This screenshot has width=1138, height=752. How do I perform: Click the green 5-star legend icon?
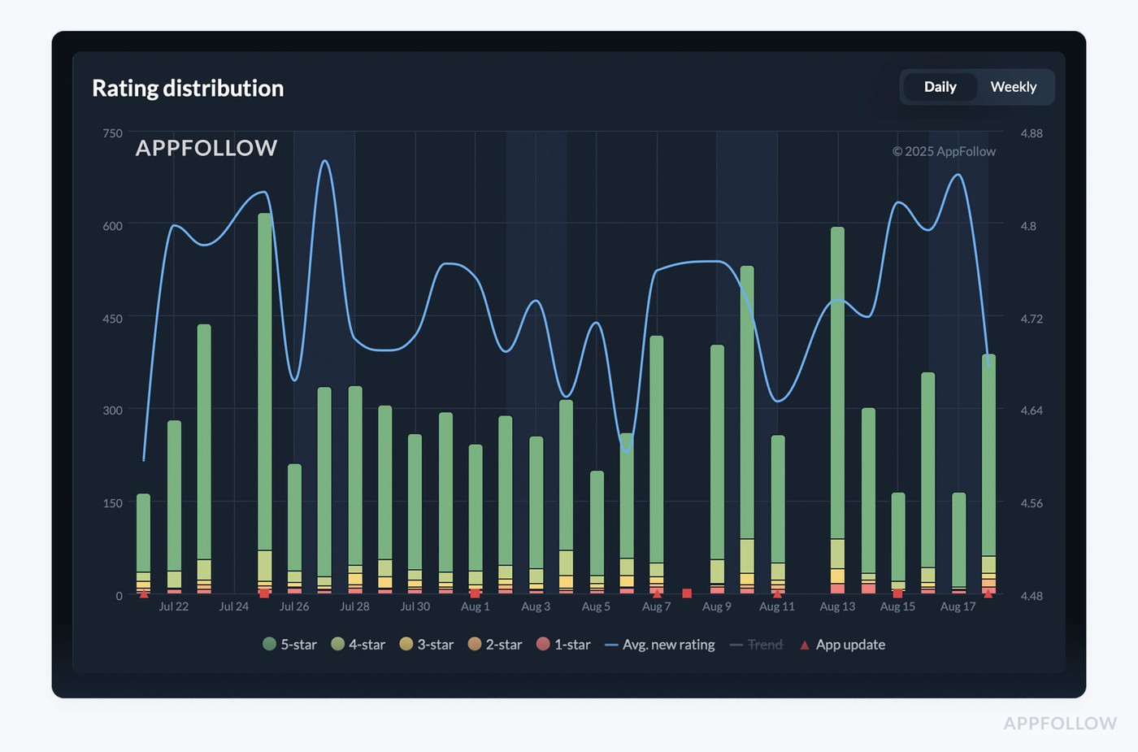click(x=269, y=645)
